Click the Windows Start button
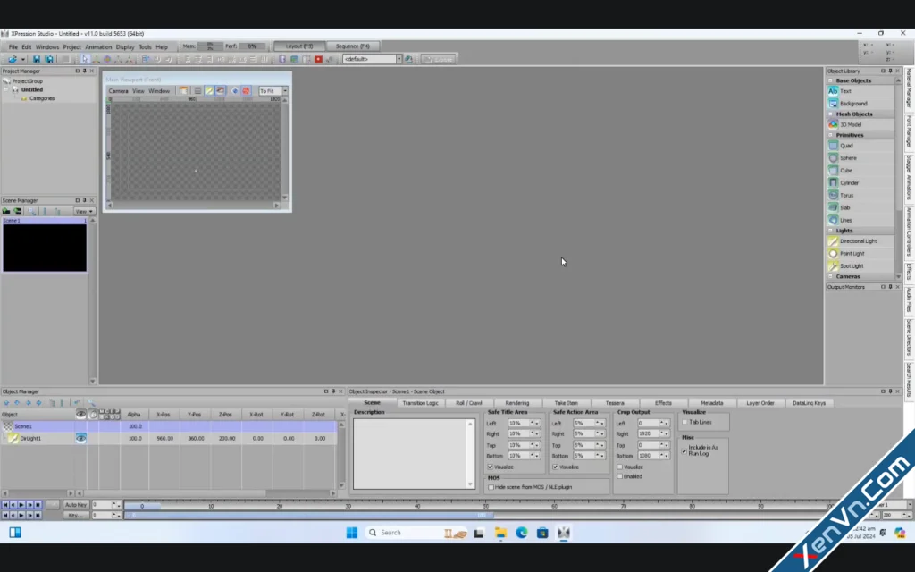Image resolution: width=915 pixels, height=572 pixels. click(351, 533)
